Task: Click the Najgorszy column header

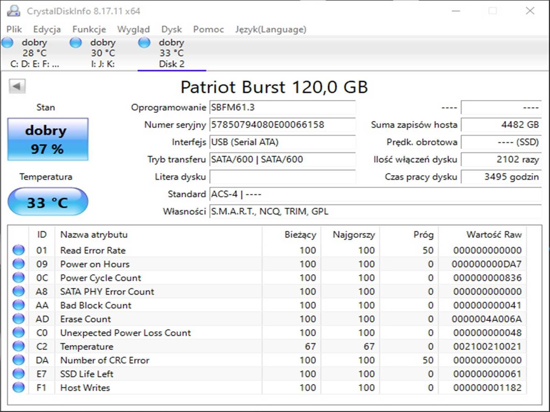Action: pyautogui.click(x=350, y=234)
